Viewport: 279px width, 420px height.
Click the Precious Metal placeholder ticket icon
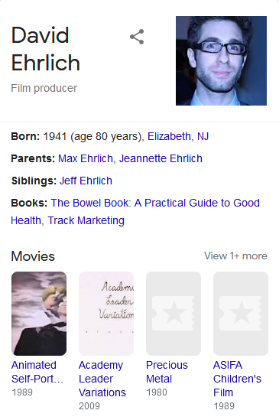(174, 314)
